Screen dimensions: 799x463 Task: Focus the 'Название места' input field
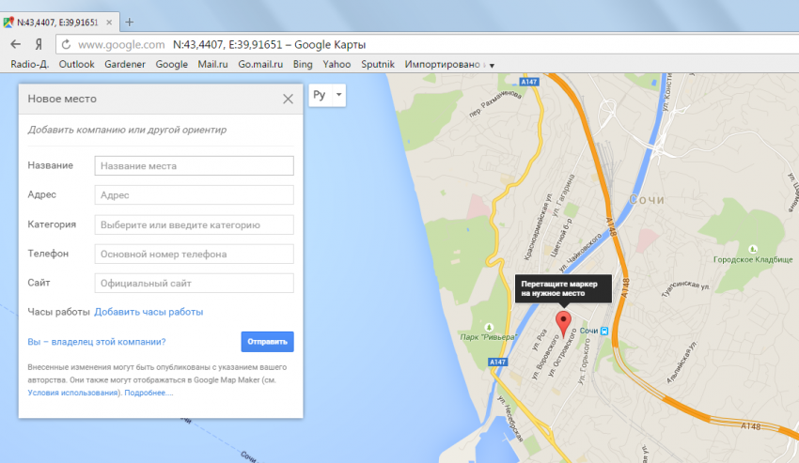coord(194,165)
